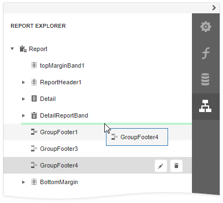223x203 pixels.
Task: Select the highlighted GroupFooter4 row label
Action: click(59, 165)
